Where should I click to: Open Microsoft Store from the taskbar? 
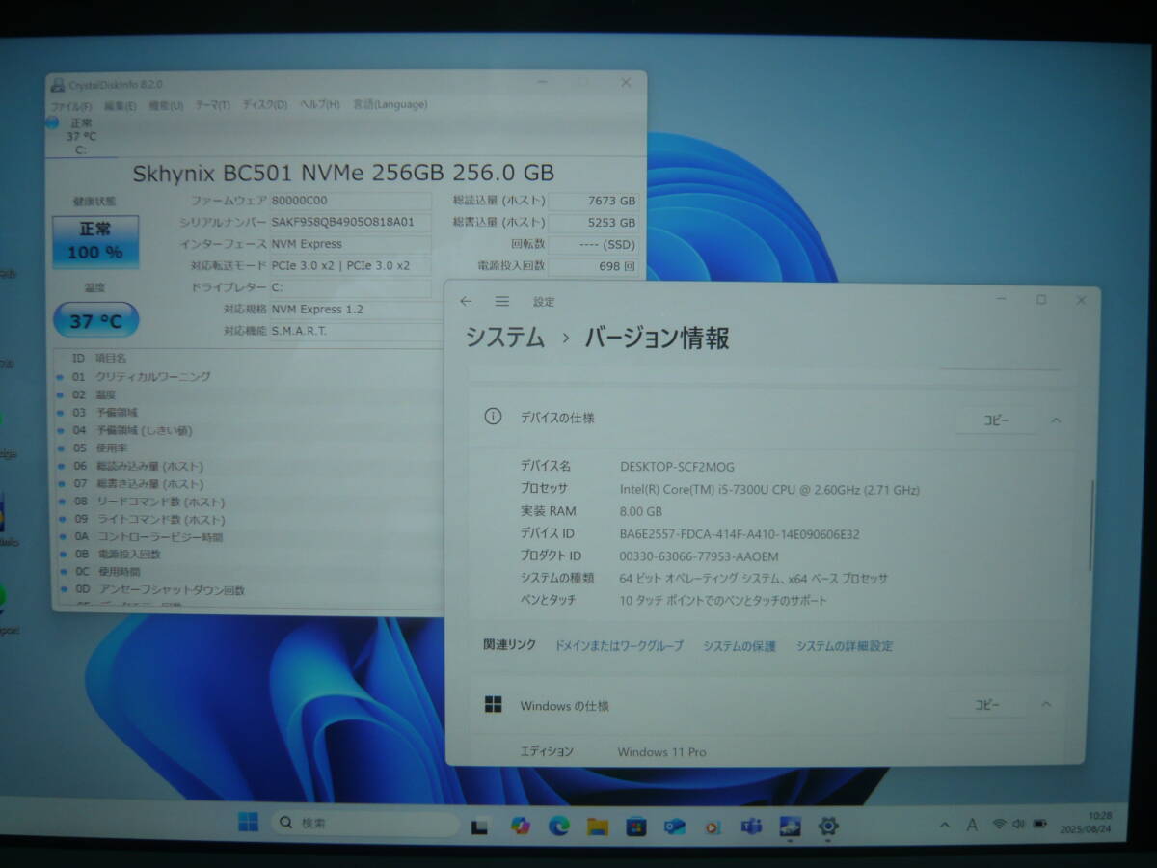(x=635, y=827)
